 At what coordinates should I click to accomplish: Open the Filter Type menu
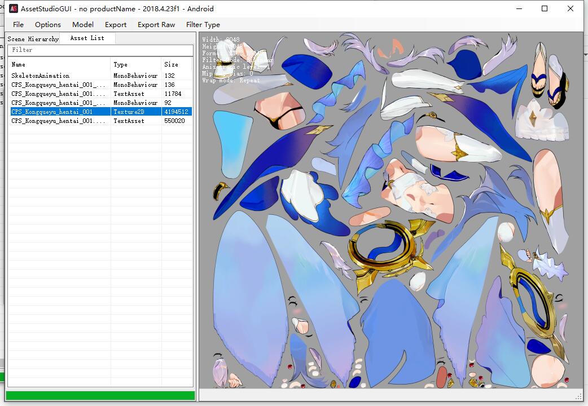coord(203,25)
